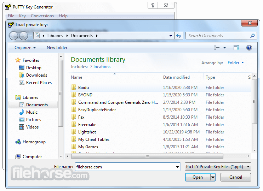Click the Open button
The image size is (263, 191).
pos(198,177)
